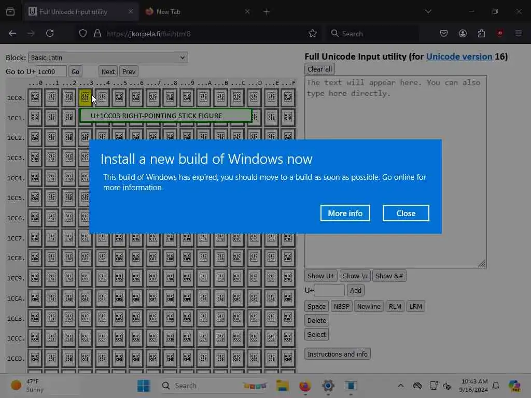The height and width of the screenshot is (398, 531).
Task: Reload the page with the refresh icon
Action: tap(50, 33)
